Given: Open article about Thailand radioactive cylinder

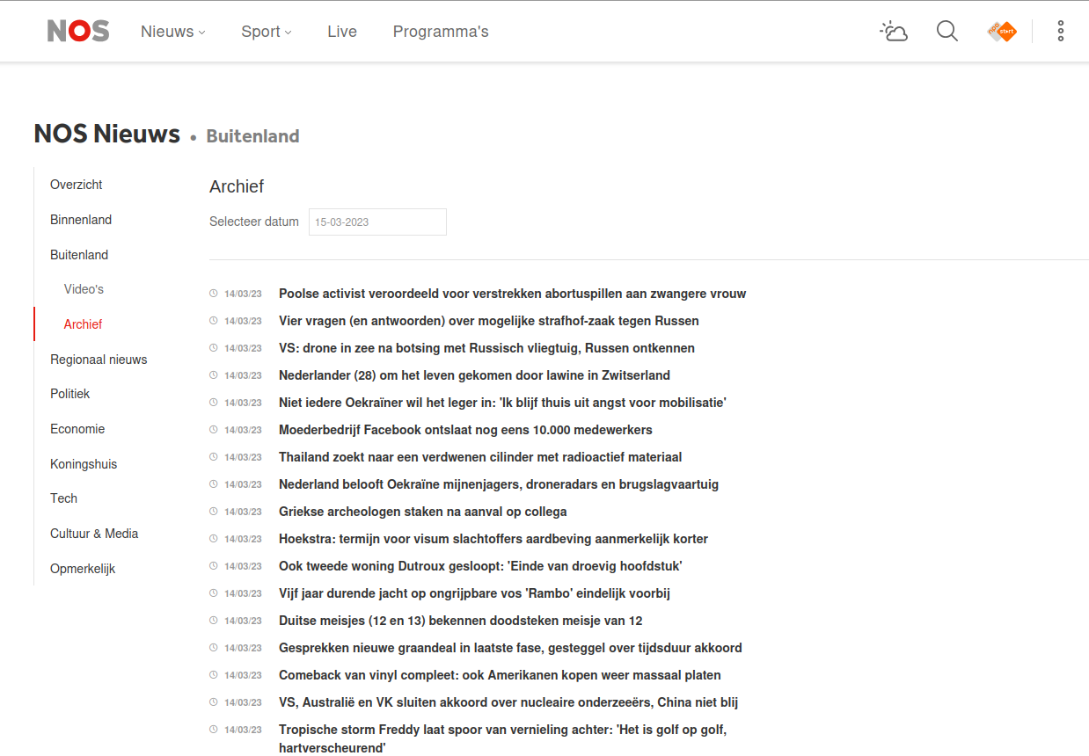Looking at the screenshot, I should pos(480,457).
